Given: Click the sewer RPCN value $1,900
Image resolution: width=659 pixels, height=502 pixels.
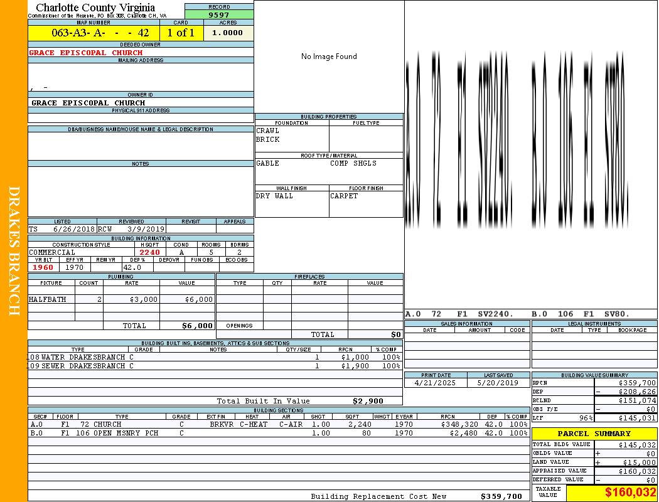Looking at the screenshot, I should tap(355, 366).
